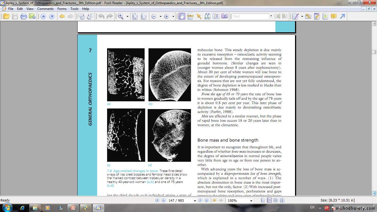The width and height of the screenshot is (377, 212).
Task: Open the Find options dropdown arrow
Action: (271, 17)
